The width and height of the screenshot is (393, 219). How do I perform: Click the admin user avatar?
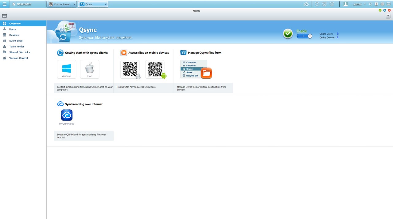346,4
